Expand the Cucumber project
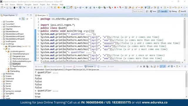 (x=2, y=21)
